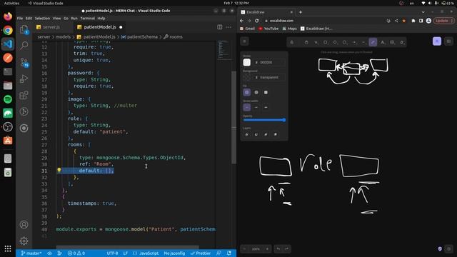The image size is (457, 257).
Task: Open the Run and Debug view
Action: pos(24,79)
